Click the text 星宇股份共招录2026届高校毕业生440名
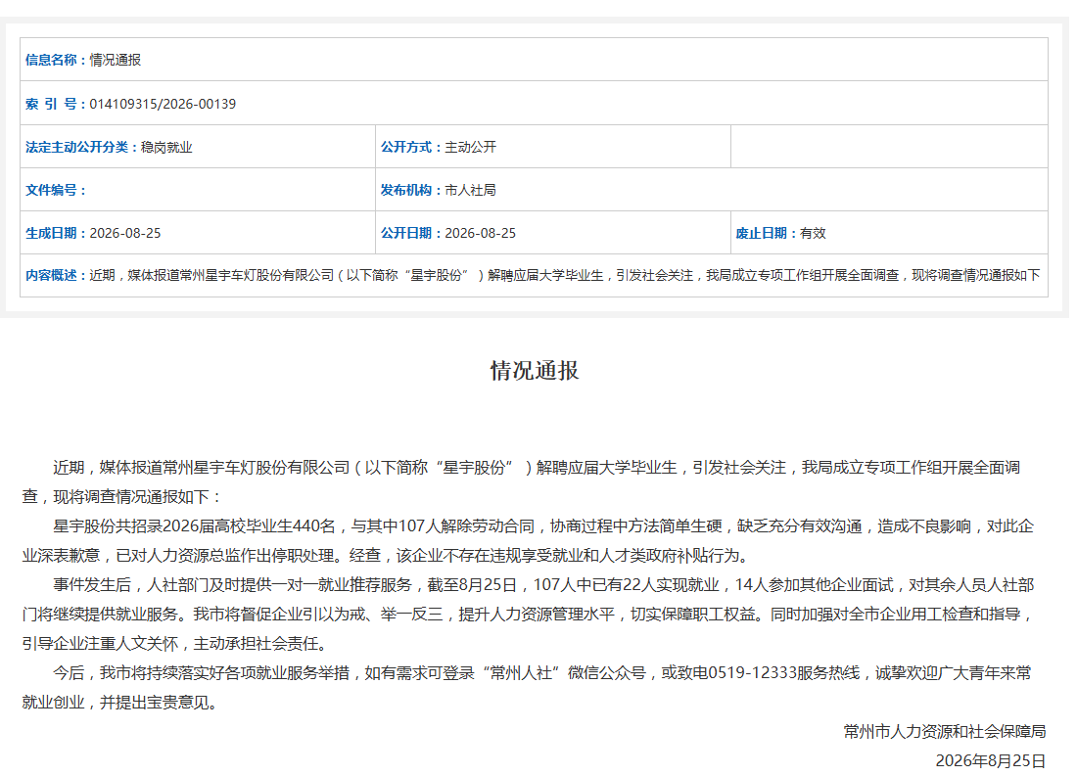Image resolution: width=1077 pixels, height=776 pixels. [x=195, y=526]
